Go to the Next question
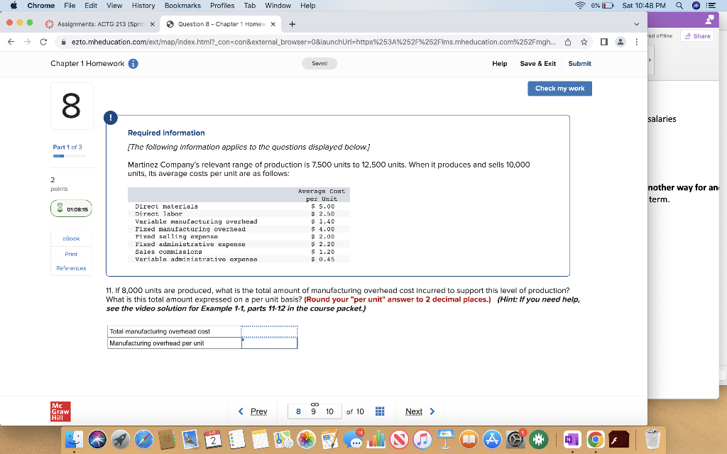Image resolution: width=727 pixels, height=454 pixels. 420,411
